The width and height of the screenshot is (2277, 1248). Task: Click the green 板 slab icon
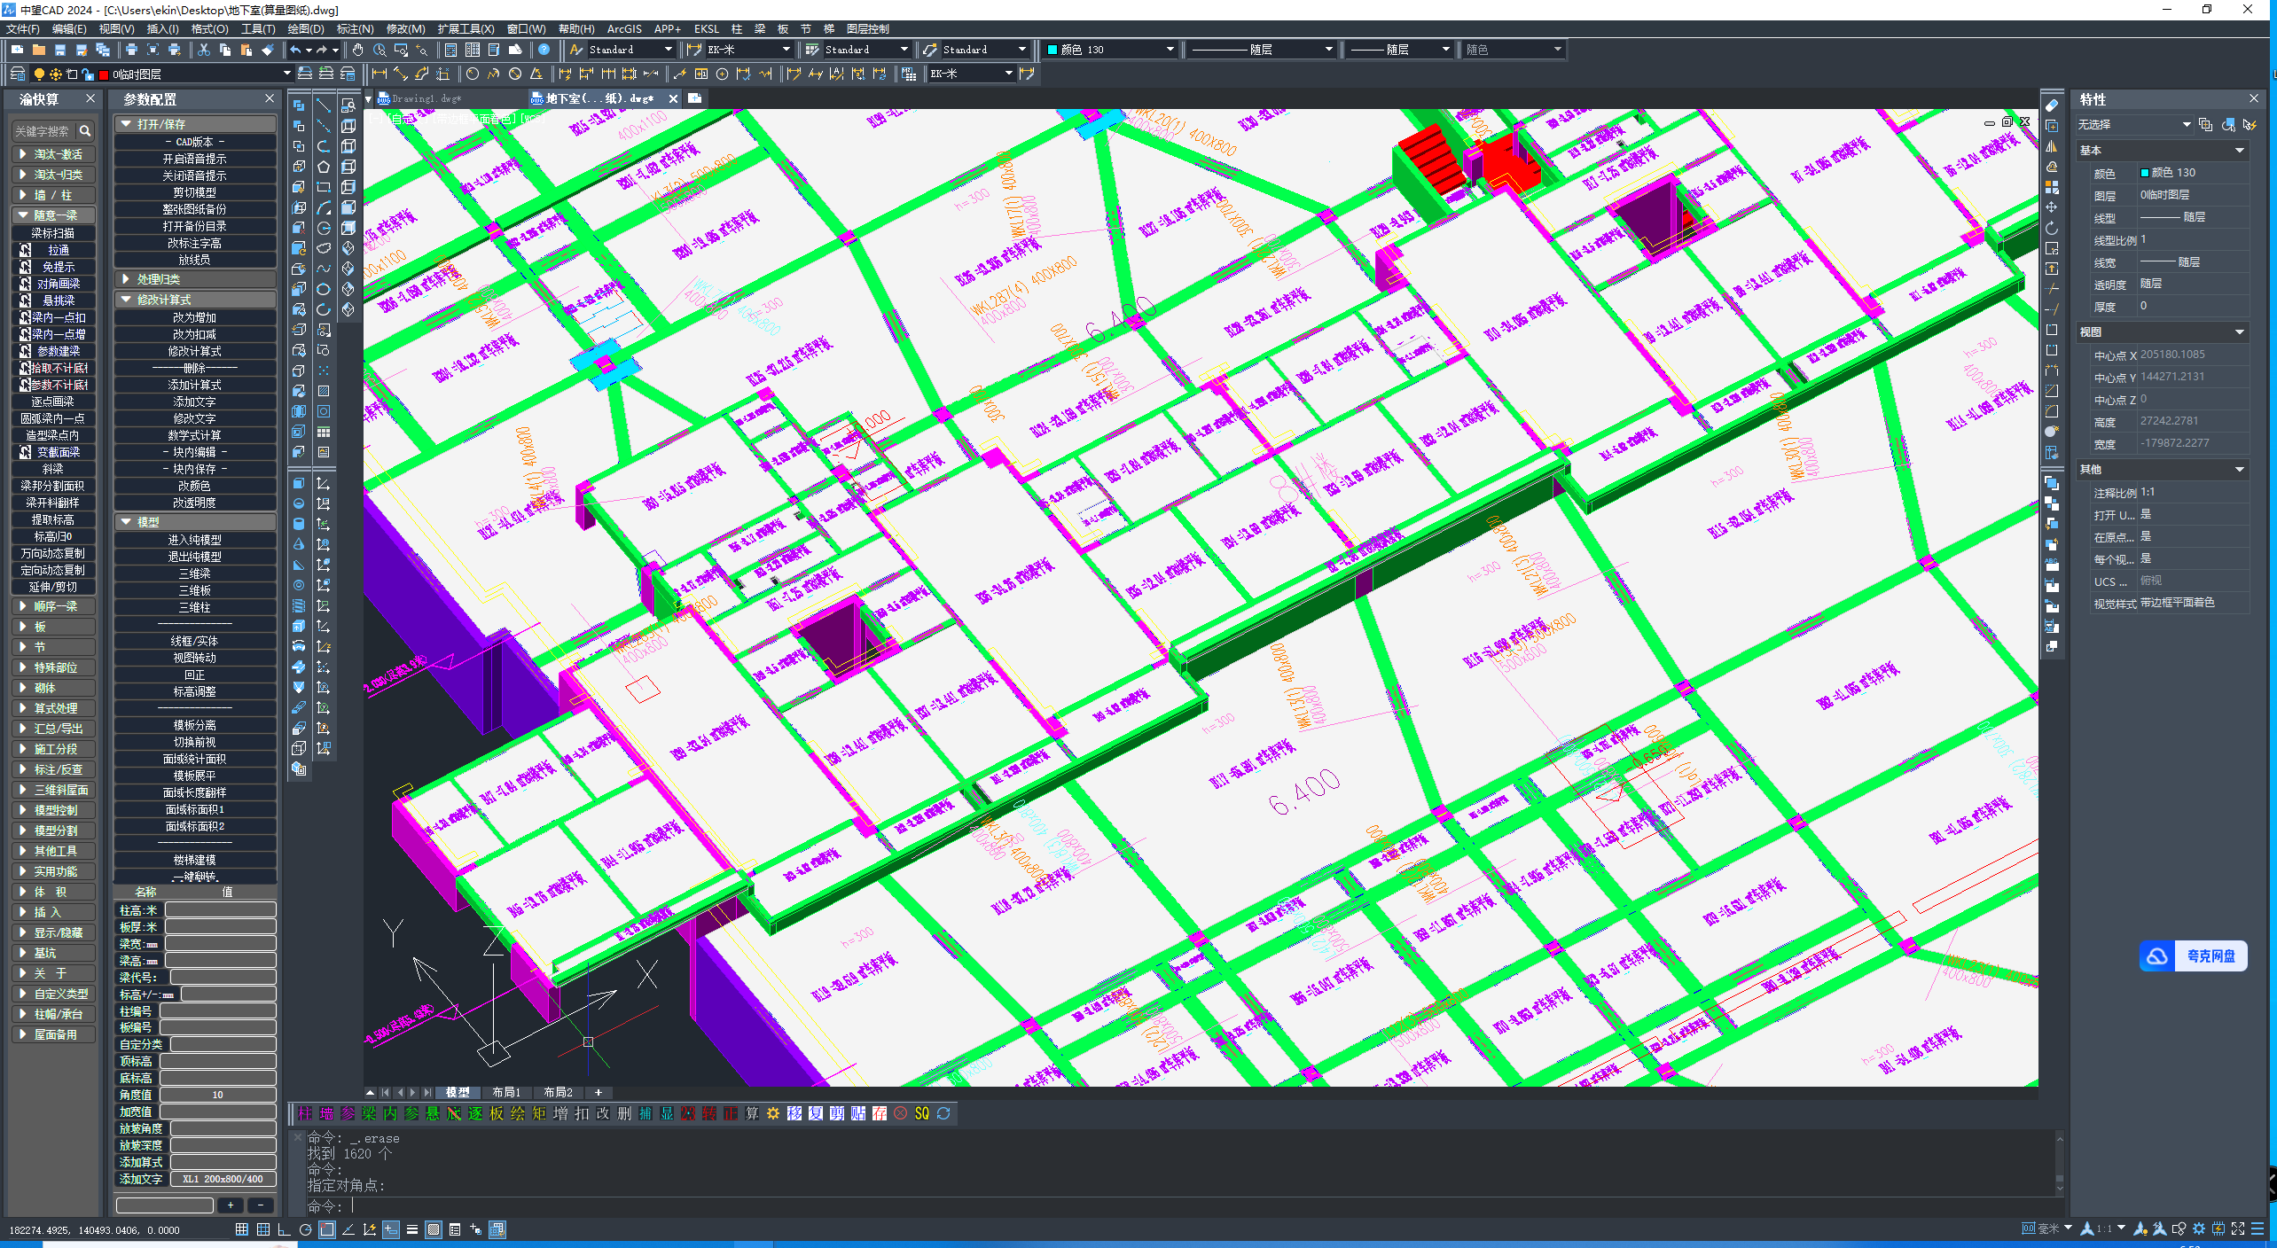coord(497,1113)
